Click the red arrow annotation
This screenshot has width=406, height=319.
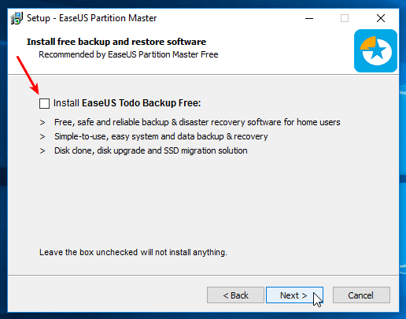28,75
